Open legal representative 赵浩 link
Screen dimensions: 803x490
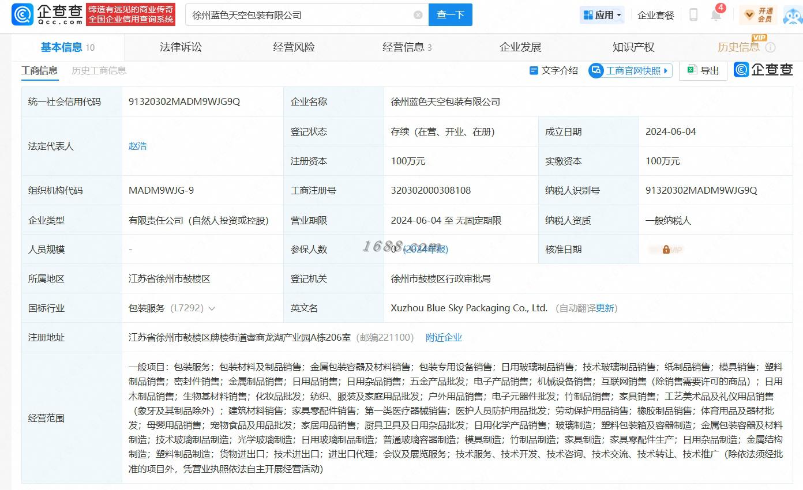pyautogui.click(x=137, y=146)
